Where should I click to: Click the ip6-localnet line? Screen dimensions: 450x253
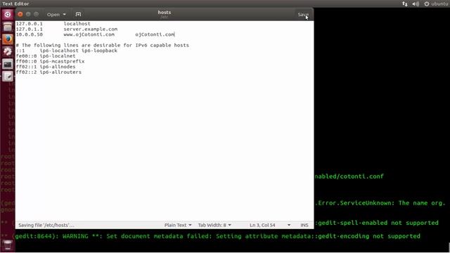click(x=46, y=56)
